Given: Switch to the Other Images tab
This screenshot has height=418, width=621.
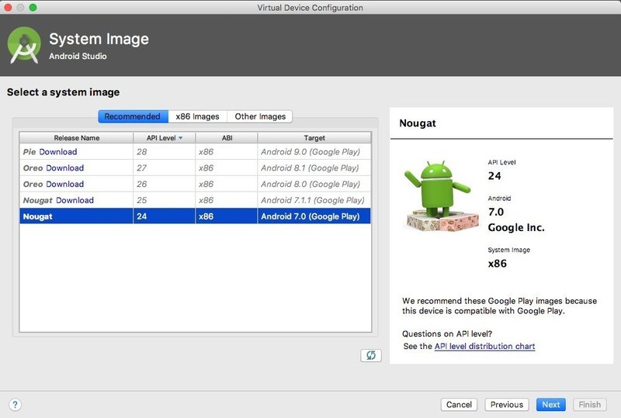Looking at the screenshot, I should 260,116.
